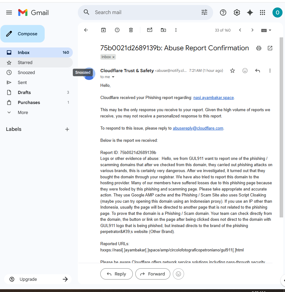Go to the newer message

[240, 30]
